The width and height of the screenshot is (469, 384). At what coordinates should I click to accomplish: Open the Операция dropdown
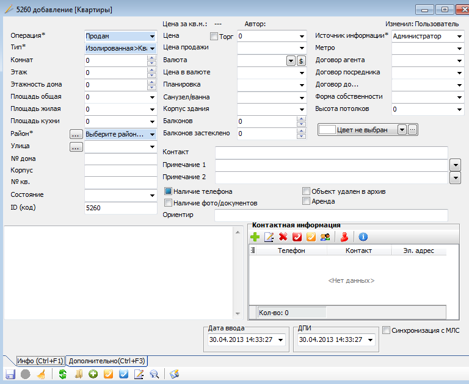click(151, 36)
